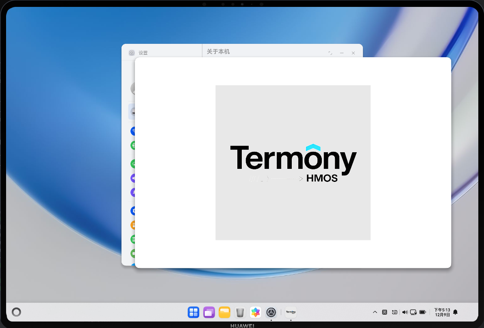Expand hidden tray icons with the caret
484x328 pixels.
click(x=375, y=312)
